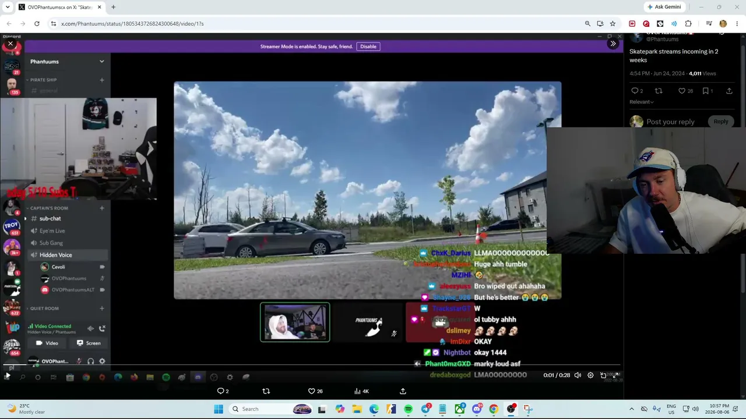
Task: Enter fullscreen on X video
Action: coord(616,375)
